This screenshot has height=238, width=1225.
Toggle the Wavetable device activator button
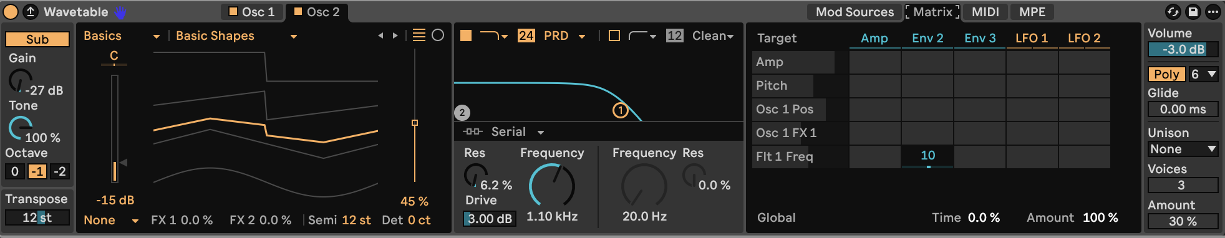point(11,11)
